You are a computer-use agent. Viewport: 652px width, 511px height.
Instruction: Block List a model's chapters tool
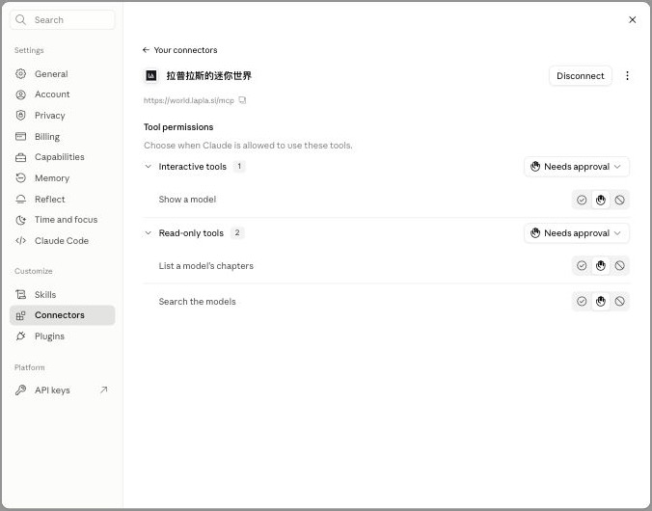tap(619, 266)
